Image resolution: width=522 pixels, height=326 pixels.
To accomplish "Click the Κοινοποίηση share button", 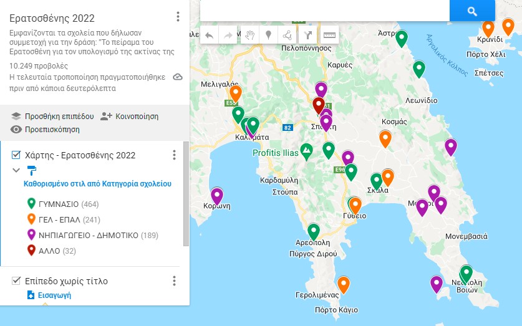I will click(x=129, y=116).
